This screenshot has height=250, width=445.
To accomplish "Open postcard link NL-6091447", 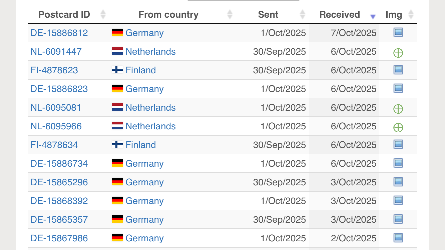I will tap(56, 52).
